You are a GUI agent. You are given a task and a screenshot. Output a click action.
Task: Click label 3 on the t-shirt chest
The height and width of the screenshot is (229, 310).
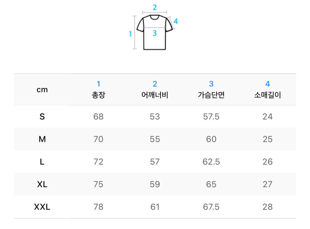(x=154, y=33)
